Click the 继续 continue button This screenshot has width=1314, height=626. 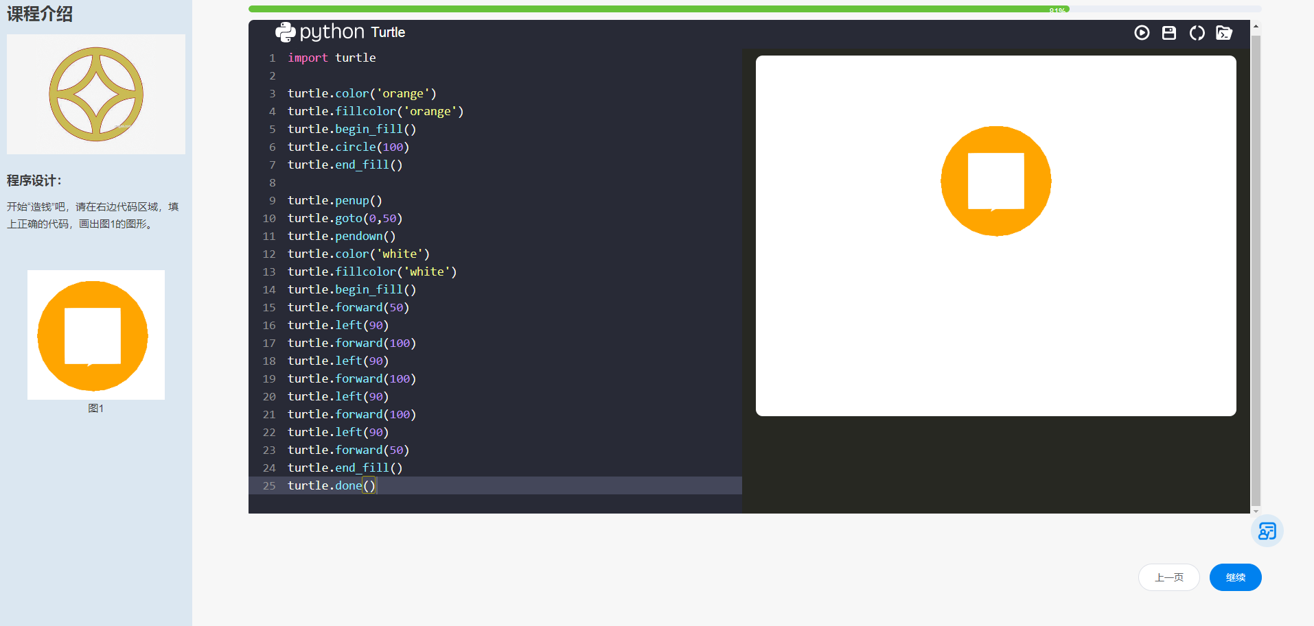pos(1235,577)
